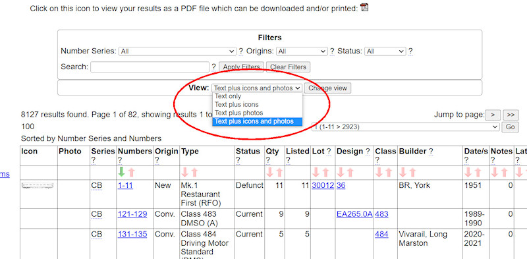Viewport: 527px width, 259px height.
Task: Click help mark beside Status filter
Action: 410,51
